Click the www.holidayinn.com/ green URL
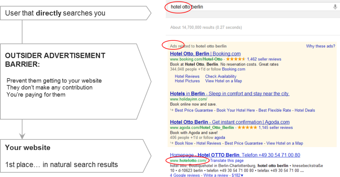Viewport: 340px width, 177px height. [x=188, y=99]
